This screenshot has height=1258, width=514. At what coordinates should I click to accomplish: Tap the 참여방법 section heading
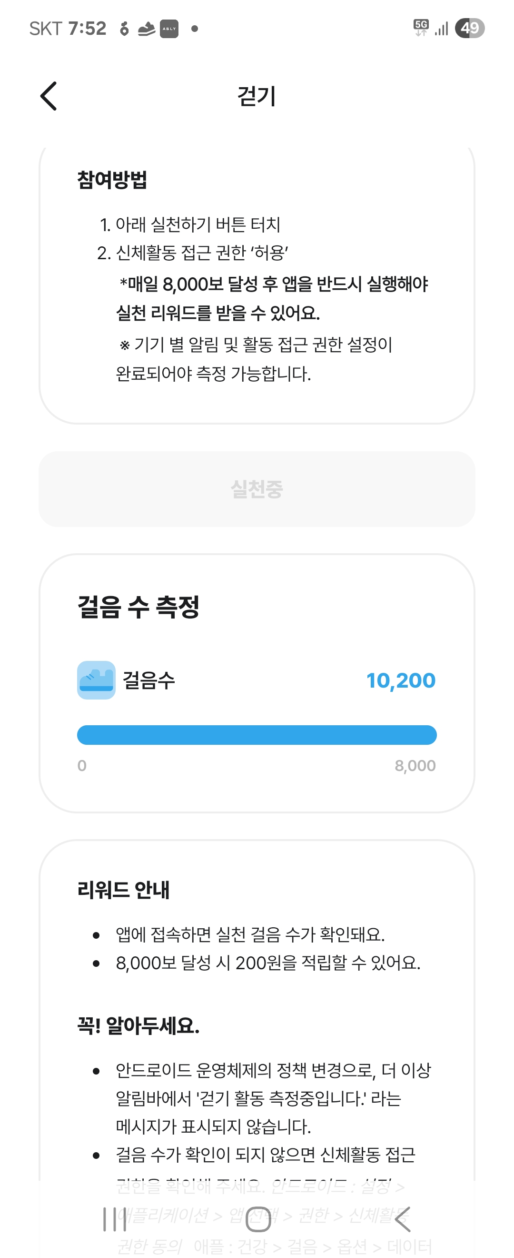point(112,180)
